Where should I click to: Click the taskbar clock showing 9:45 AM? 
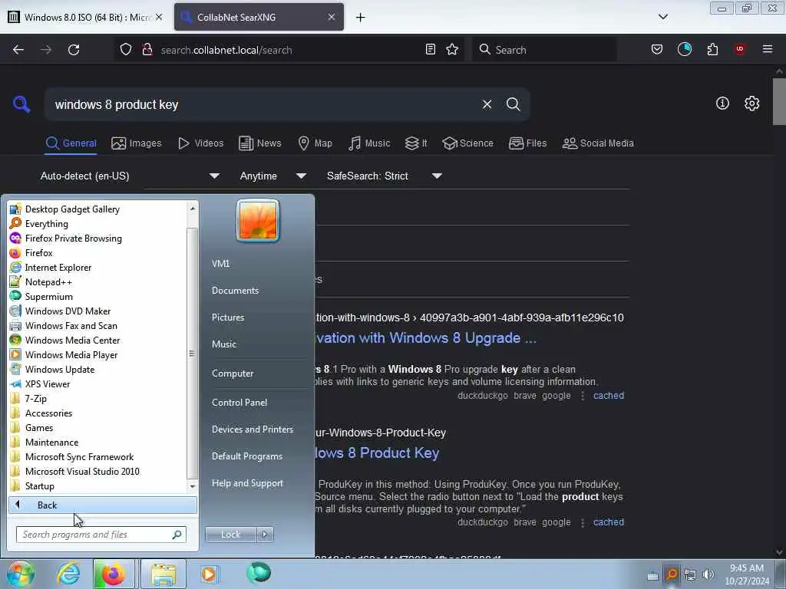(747, 574)
